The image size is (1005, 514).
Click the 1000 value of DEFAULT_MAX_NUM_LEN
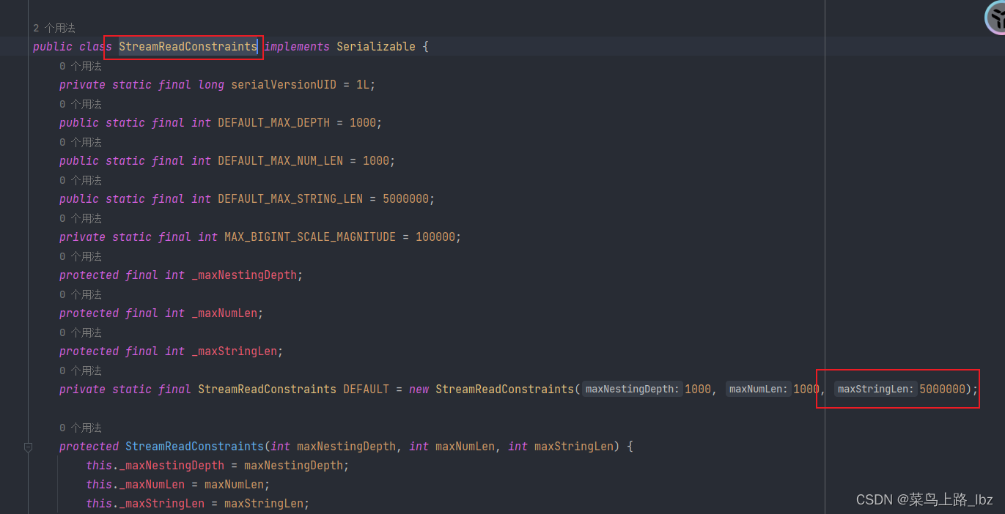(x=376, y=161)
